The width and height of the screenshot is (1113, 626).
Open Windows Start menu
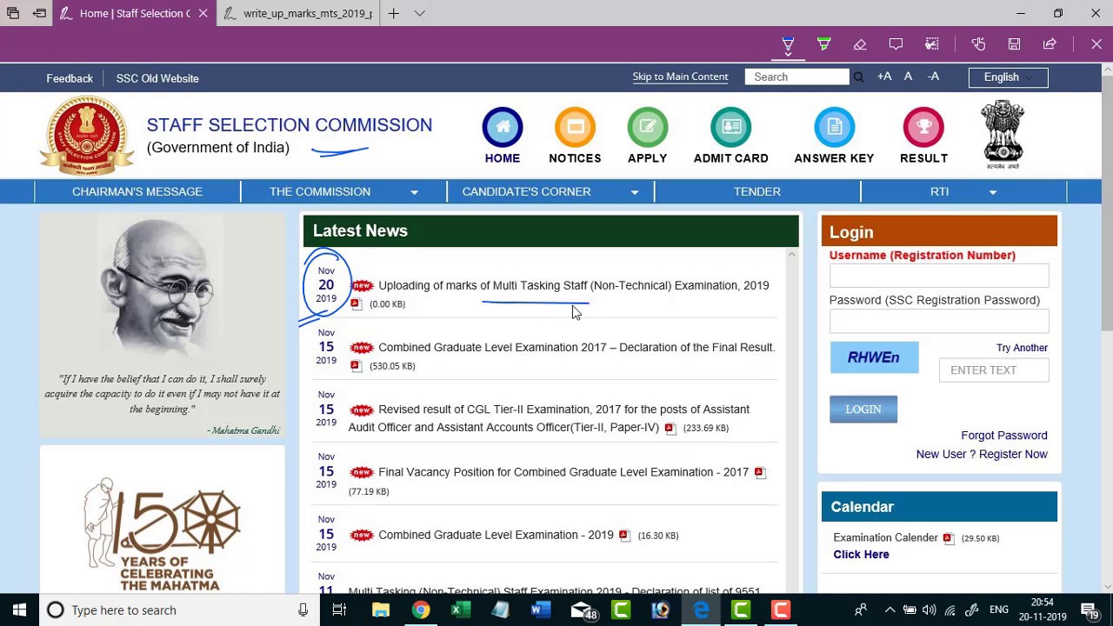pos(19,610)
